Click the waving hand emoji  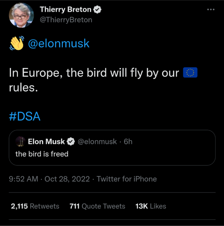17,43
